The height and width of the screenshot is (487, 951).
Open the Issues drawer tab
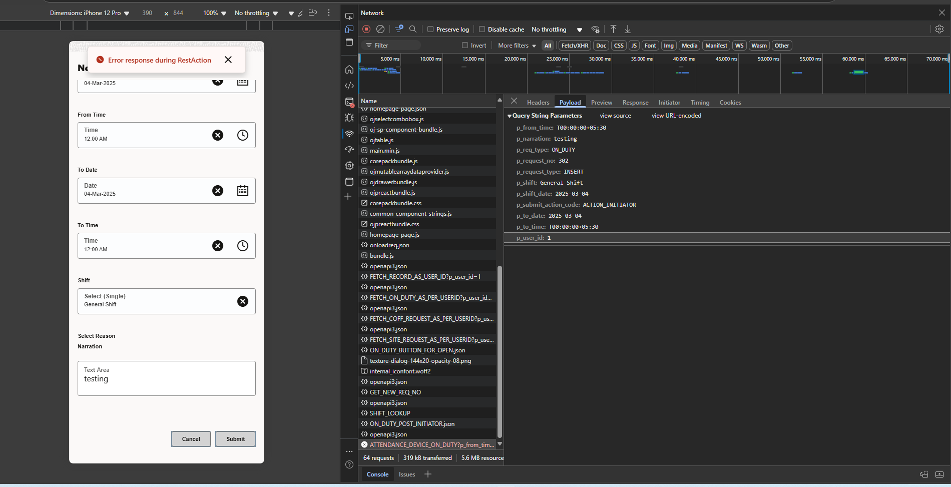point(407,474)
